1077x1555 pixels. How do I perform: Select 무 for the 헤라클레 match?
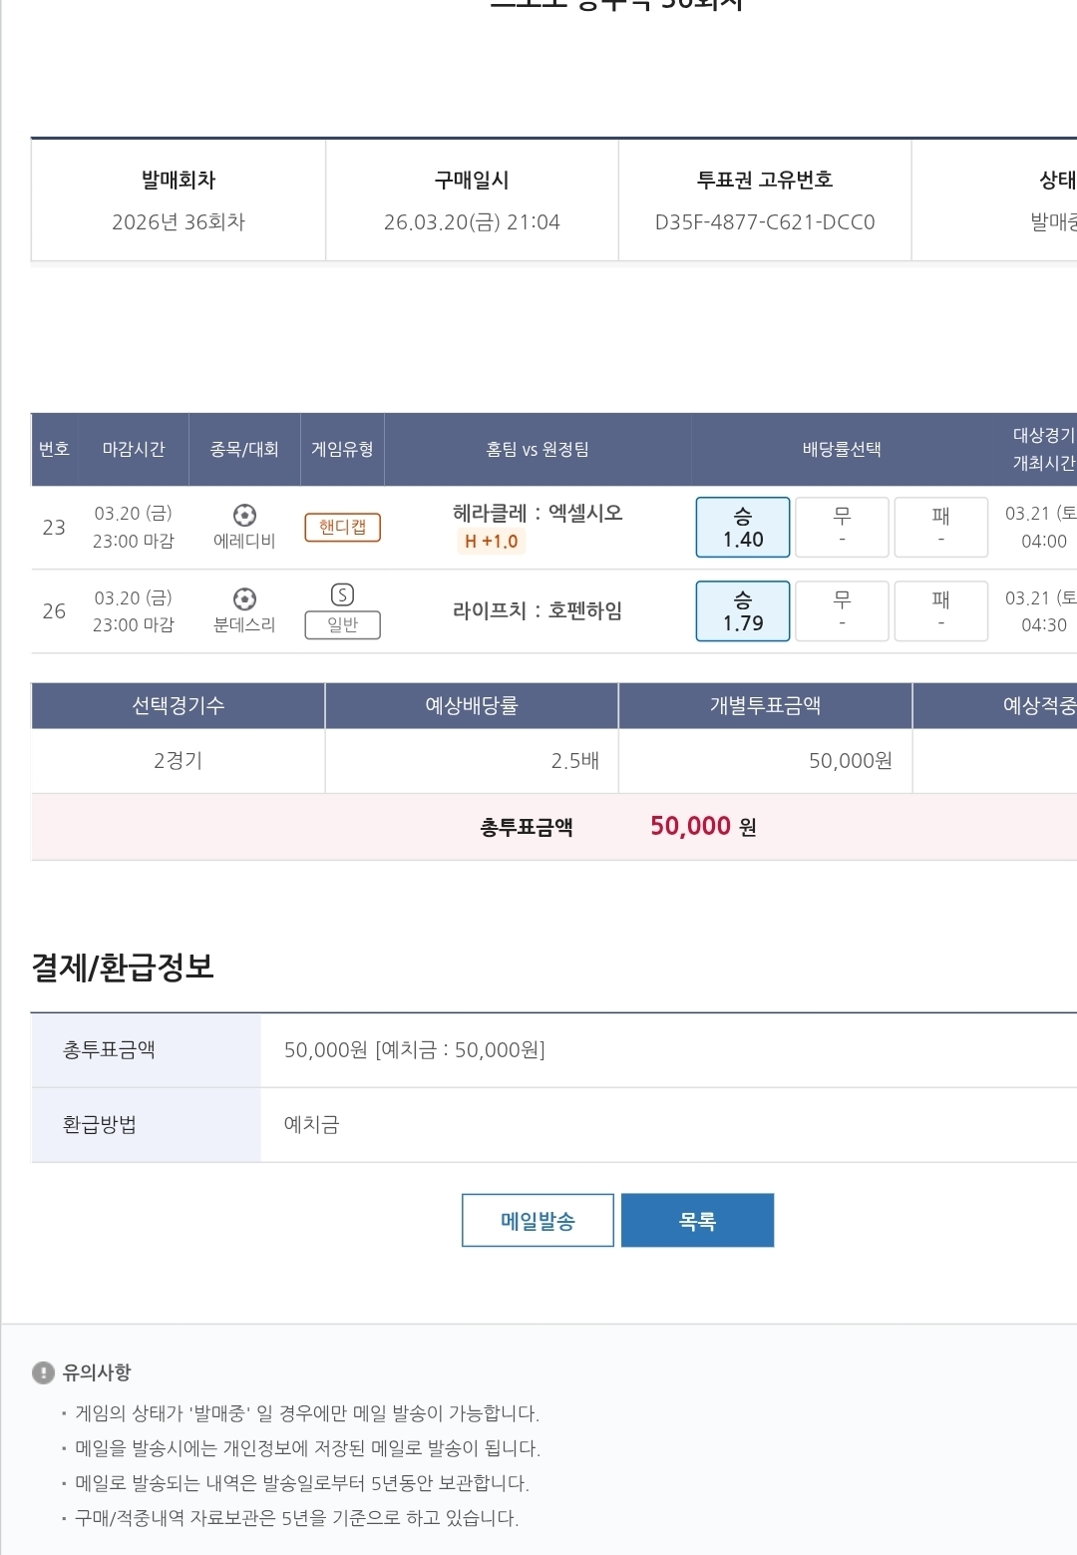coord(842,528)
